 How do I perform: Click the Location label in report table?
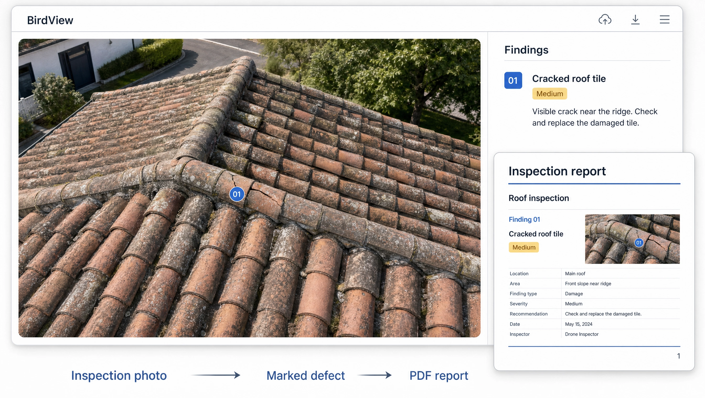[519, 274]
